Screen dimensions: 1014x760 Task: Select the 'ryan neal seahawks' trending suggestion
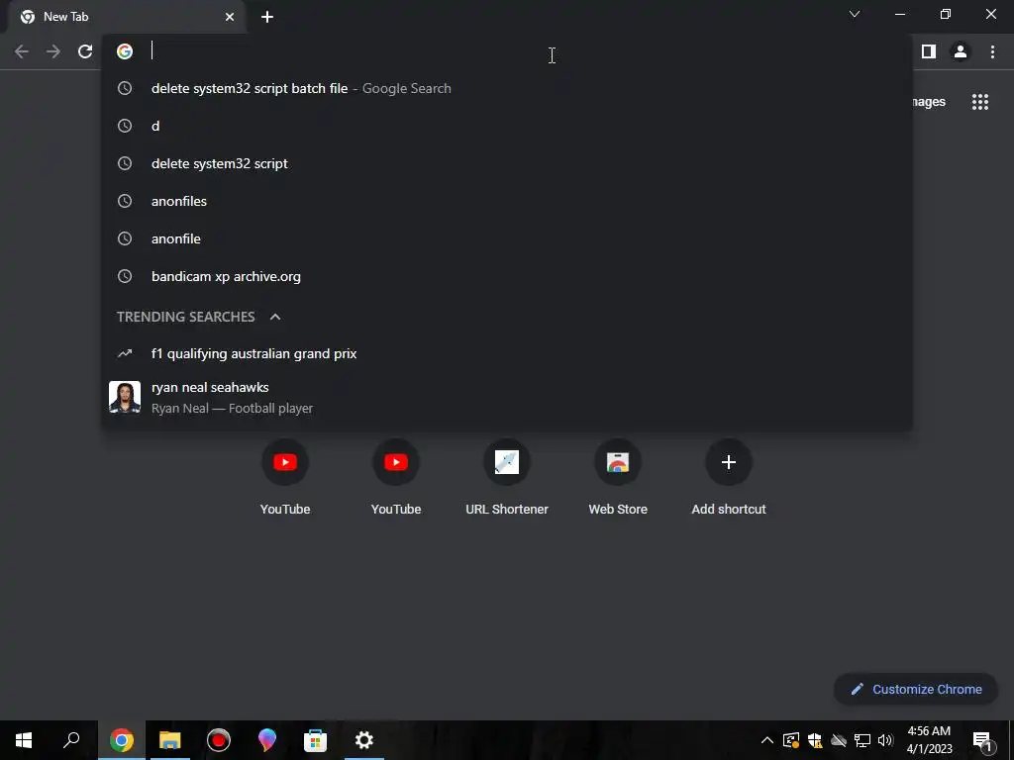pyautogui.click(x=507, y=397)
